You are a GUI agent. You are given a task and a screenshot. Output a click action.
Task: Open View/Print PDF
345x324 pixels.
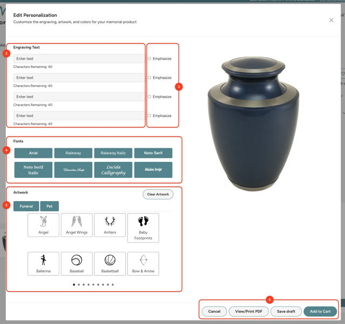[249, 312]
